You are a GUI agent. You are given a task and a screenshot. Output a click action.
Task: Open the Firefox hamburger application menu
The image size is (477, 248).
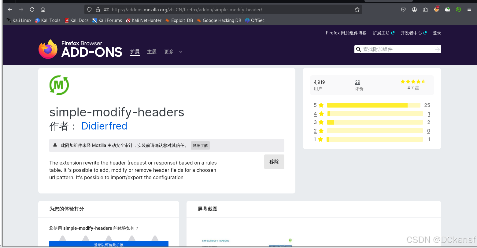pos(469,9)
